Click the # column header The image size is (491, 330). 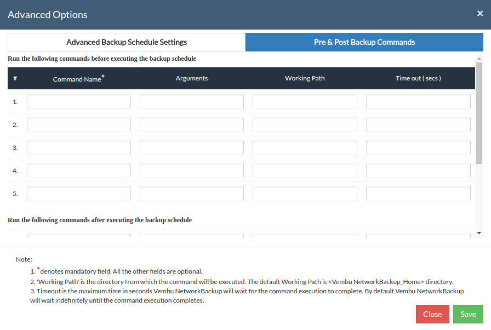(x=15, y=78)
